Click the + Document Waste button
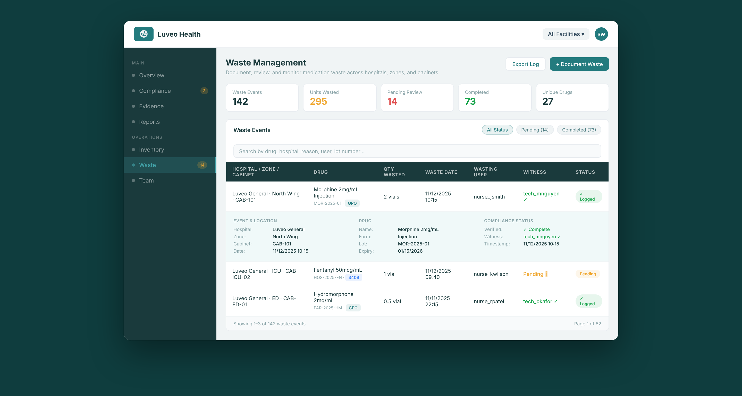Image resolution: width=742 pixels, height=396 pixels. click(579, 64)
